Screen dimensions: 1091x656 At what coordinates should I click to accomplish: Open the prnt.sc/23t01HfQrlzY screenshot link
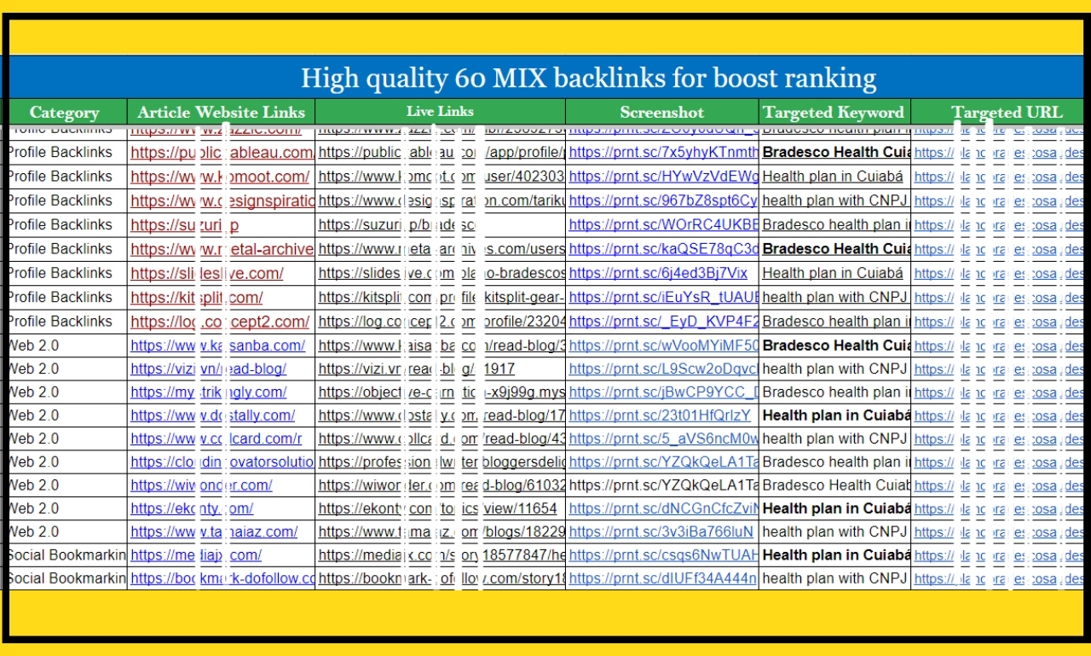[660, 415]
